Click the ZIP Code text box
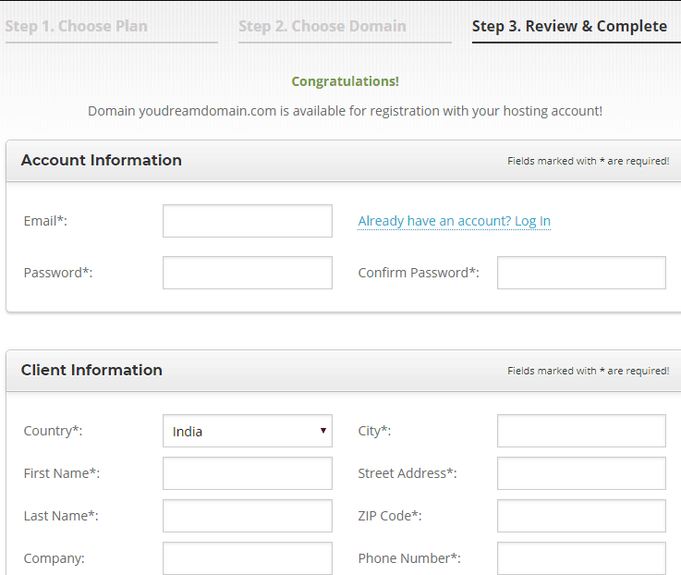Viewport: 681px width, 575px height. pos(581,516)
